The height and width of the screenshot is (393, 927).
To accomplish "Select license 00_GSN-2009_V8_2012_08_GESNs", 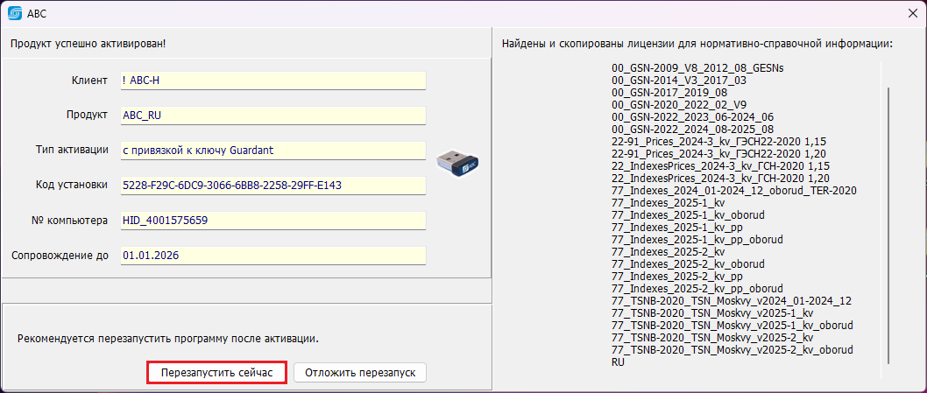I will (697, 68).
